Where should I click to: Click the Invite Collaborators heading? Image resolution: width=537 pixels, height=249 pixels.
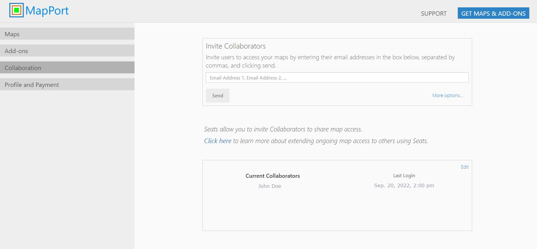click(236, 46)
